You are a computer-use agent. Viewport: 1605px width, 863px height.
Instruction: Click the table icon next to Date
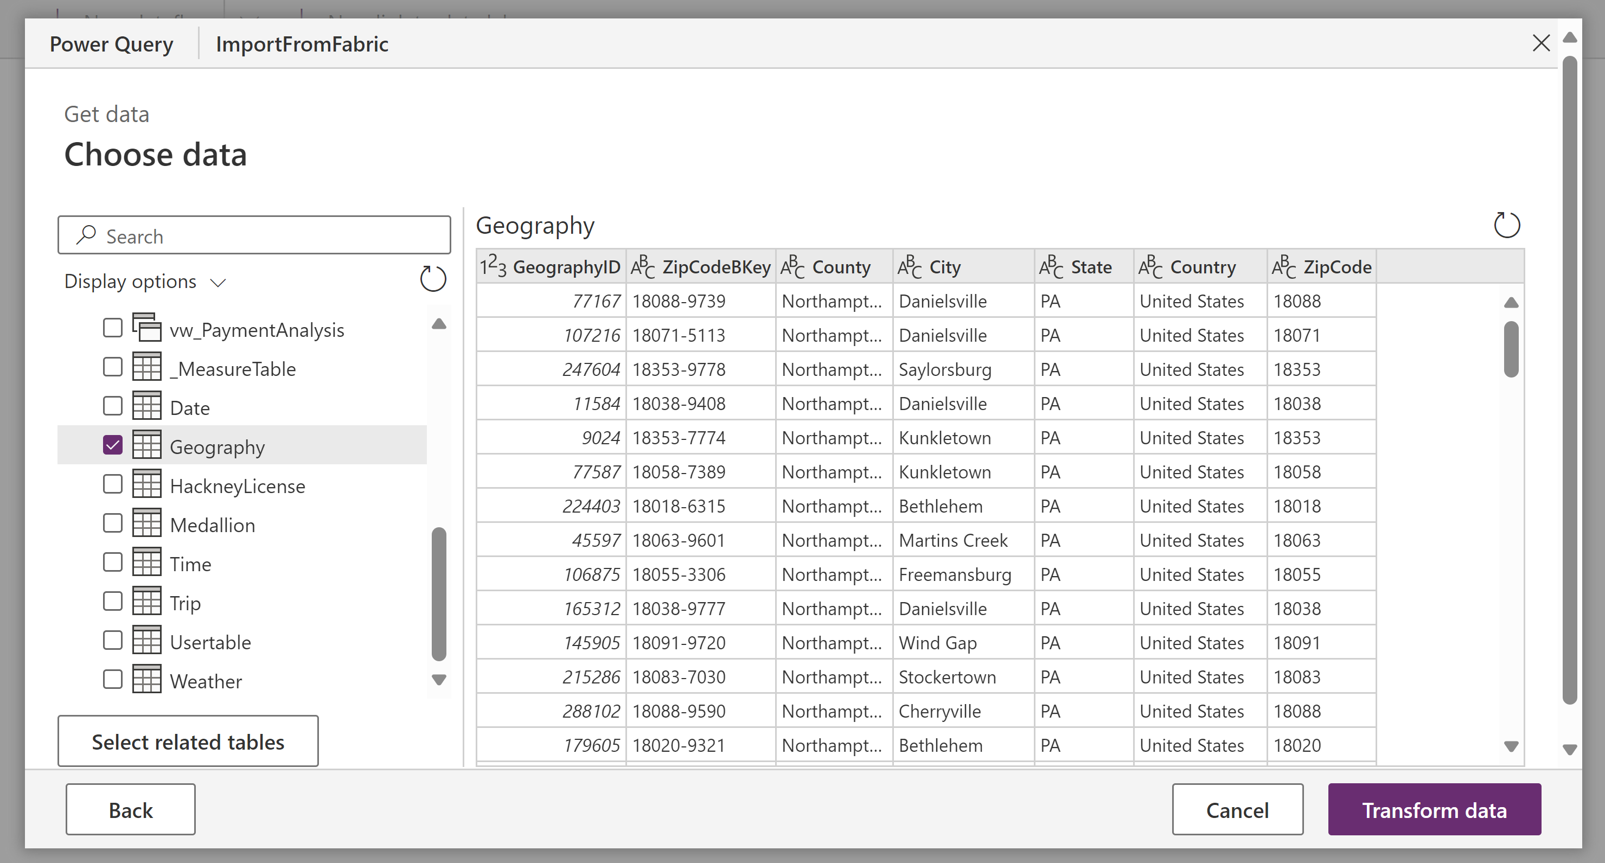148,406
